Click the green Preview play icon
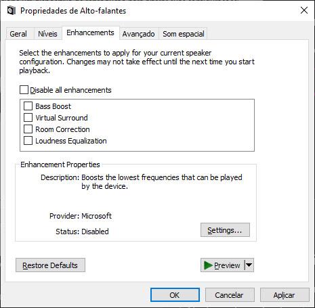This screenshot has height=308, width=315. coord(208,265)
